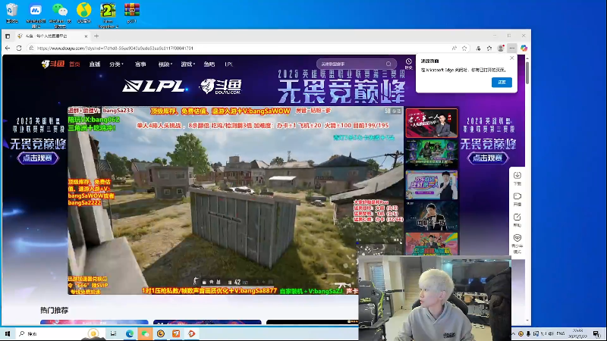Open a new browser tab
The height and width of the screenshot is (341, 607).
pyautogui.click(x=96, y=36)
